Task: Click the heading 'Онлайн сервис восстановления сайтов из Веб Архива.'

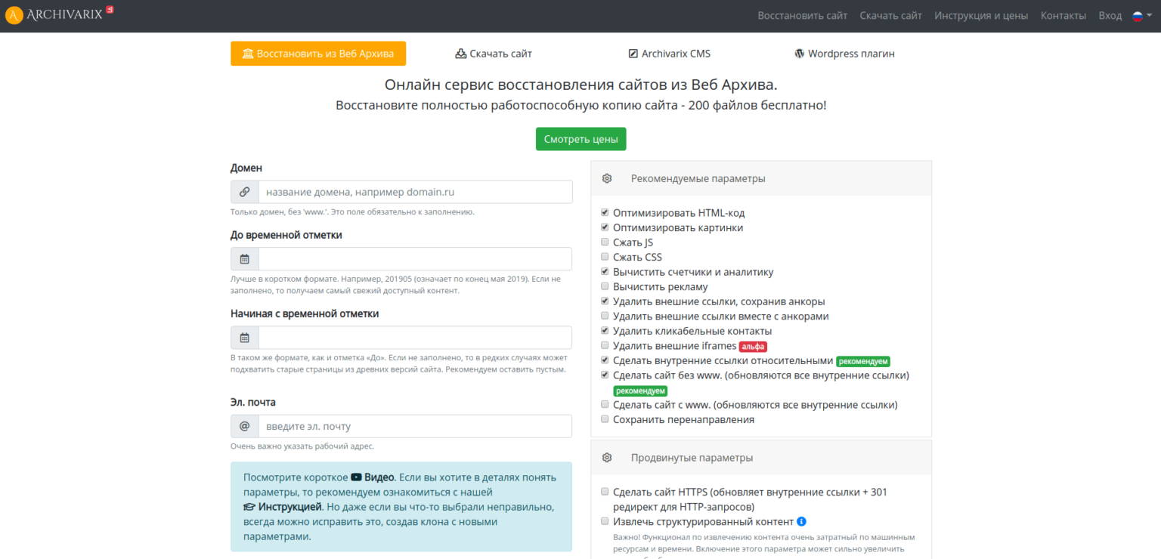Action: pos(580,84)
